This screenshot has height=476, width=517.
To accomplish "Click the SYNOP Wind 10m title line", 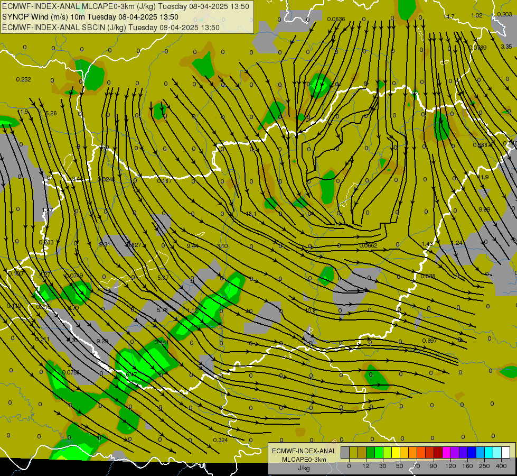I will [x=90, y=17].
